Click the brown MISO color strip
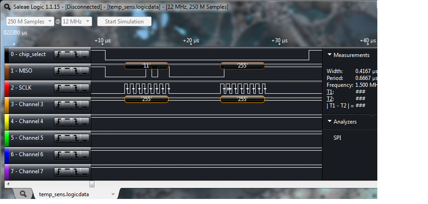The height and width of the screenshot is (204, 428). [7, 71]
